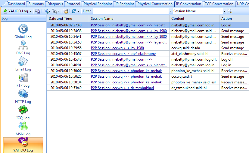Open the HTTP Log view
249x153 pixels.
[x=23, y=96]
